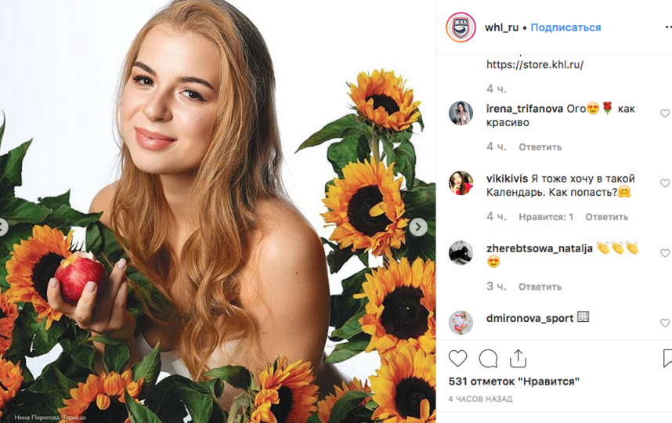The height and width of the screenshot is (423, 672).
Task: View the 531 отметок "Нравится" likes list
Action: click(514, 381)
